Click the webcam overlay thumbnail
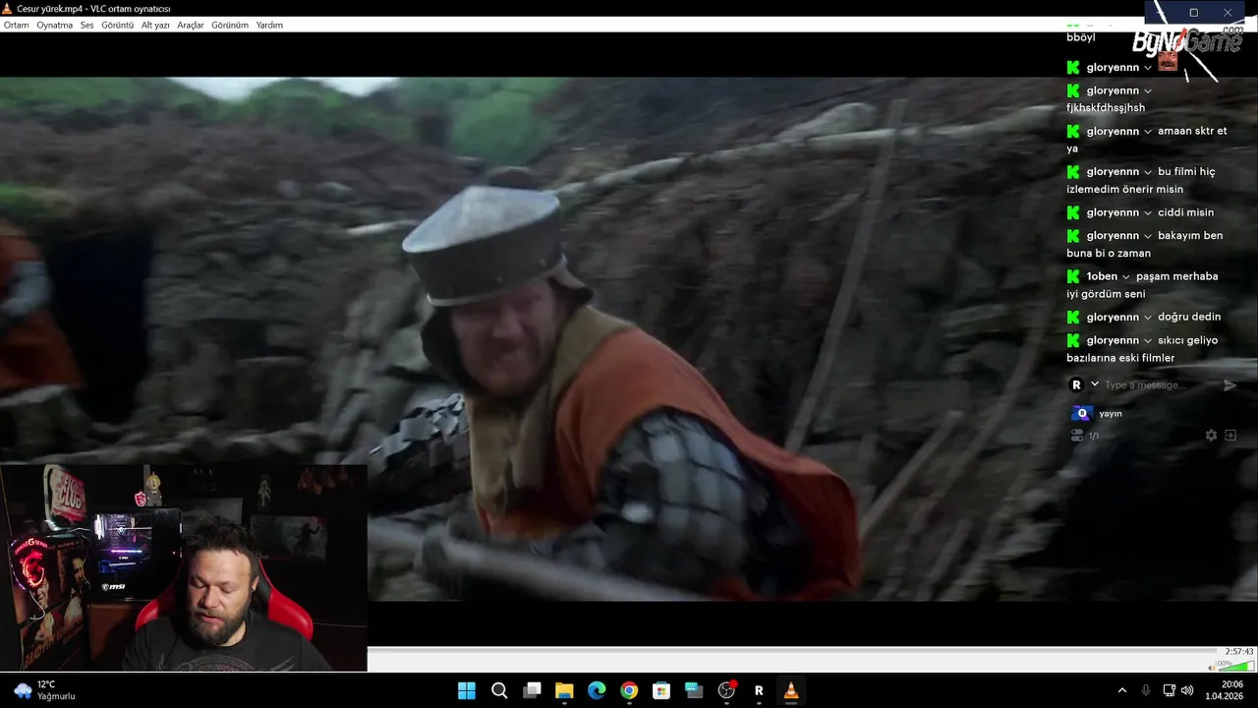This screenshot has height=708, width=1258. [x=184, y=568]
